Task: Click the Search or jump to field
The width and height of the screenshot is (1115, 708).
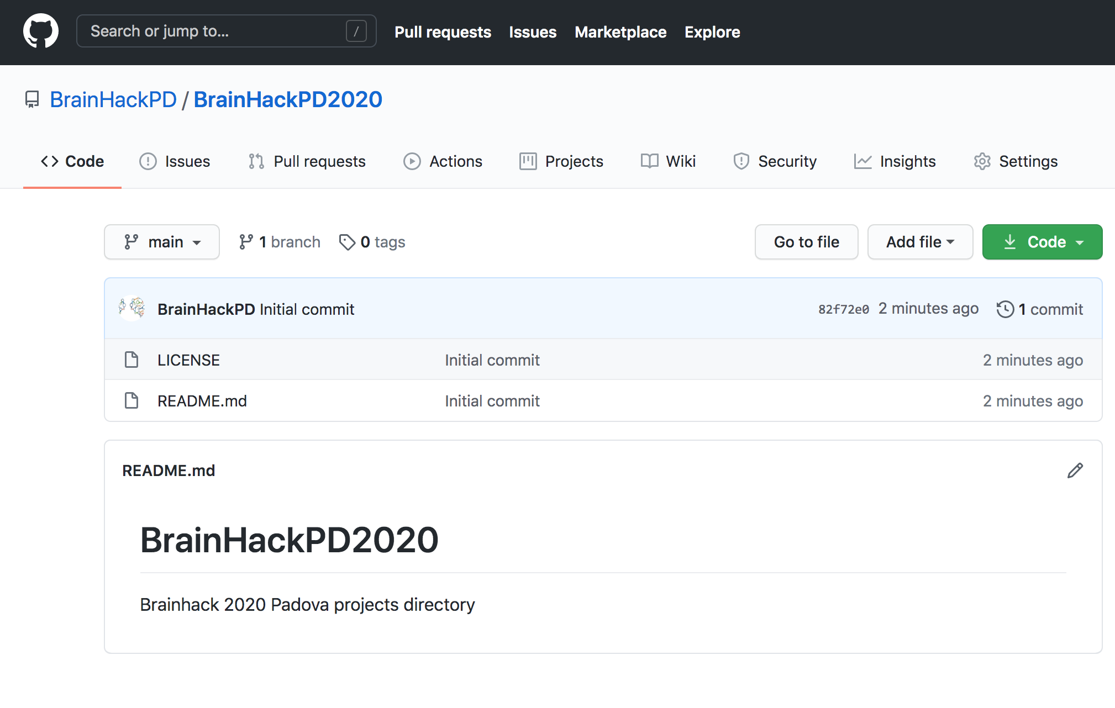Action: [215, 31]
